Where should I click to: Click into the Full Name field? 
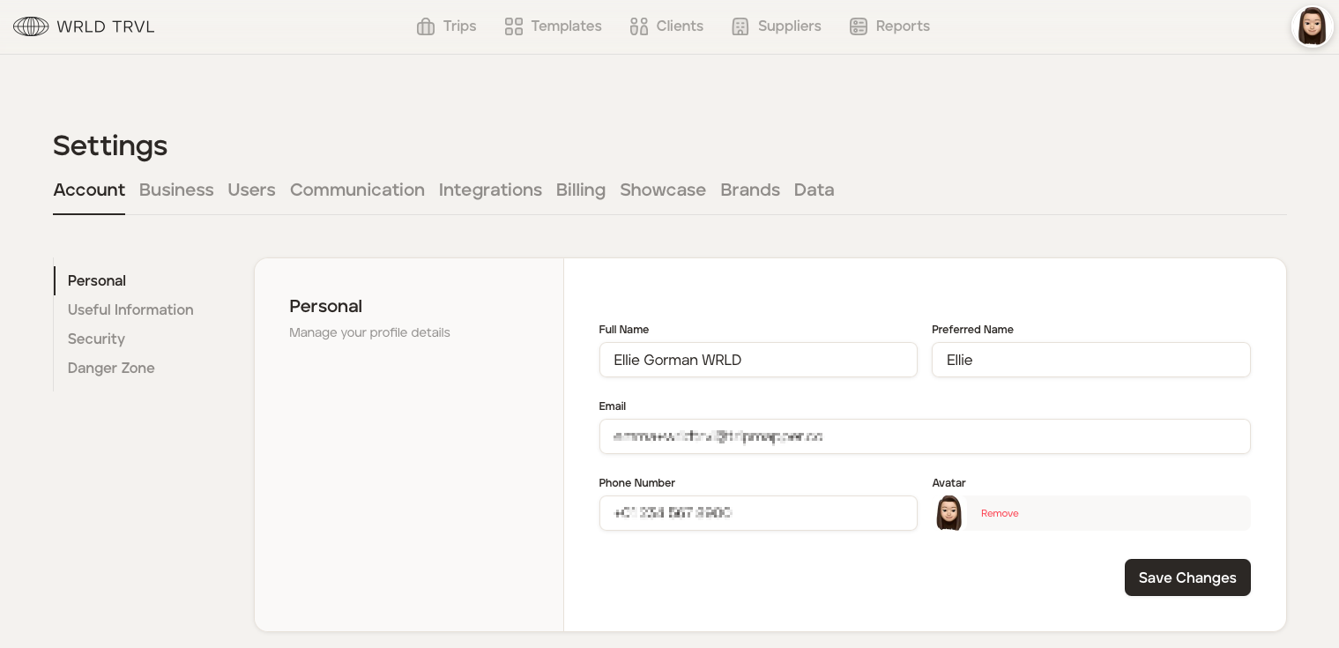tap(758, 360)
